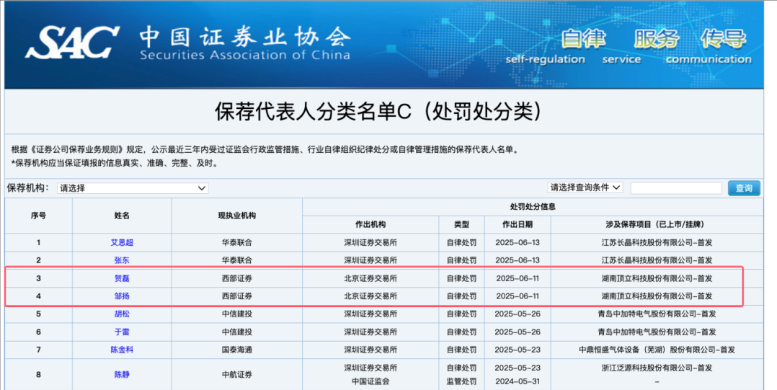The image size is (777, 390).
Task: Open the 邹扬 name link
Action: tap(122, 296)
